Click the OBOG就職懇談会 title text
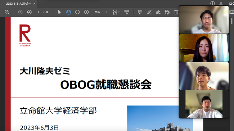This screenshot has width=234, height=131. [106, 85]
